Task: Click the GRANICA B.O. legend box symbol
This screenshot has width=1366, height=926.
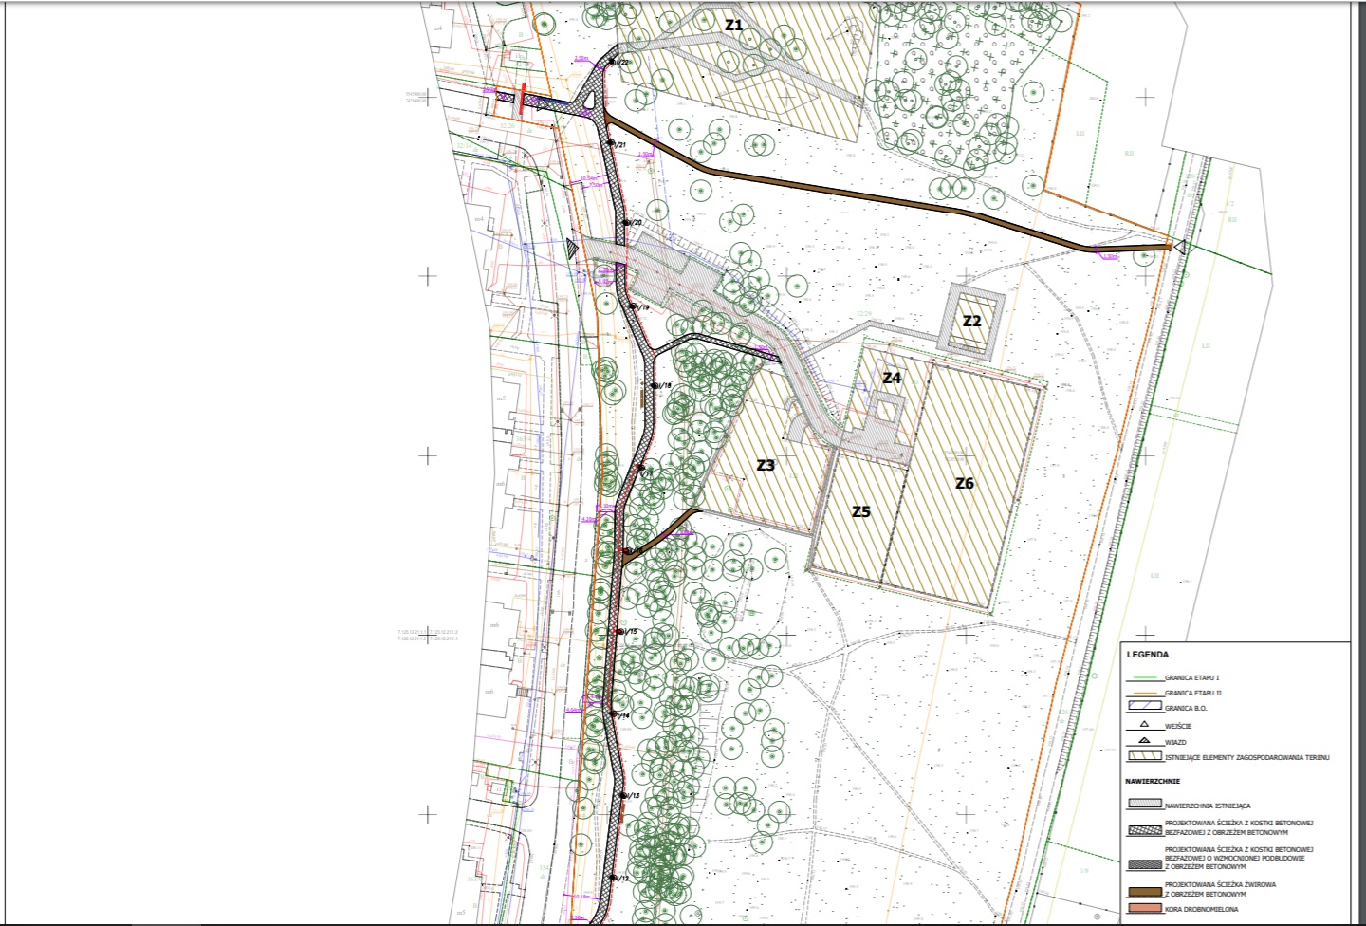Action: coord(1144,707)
